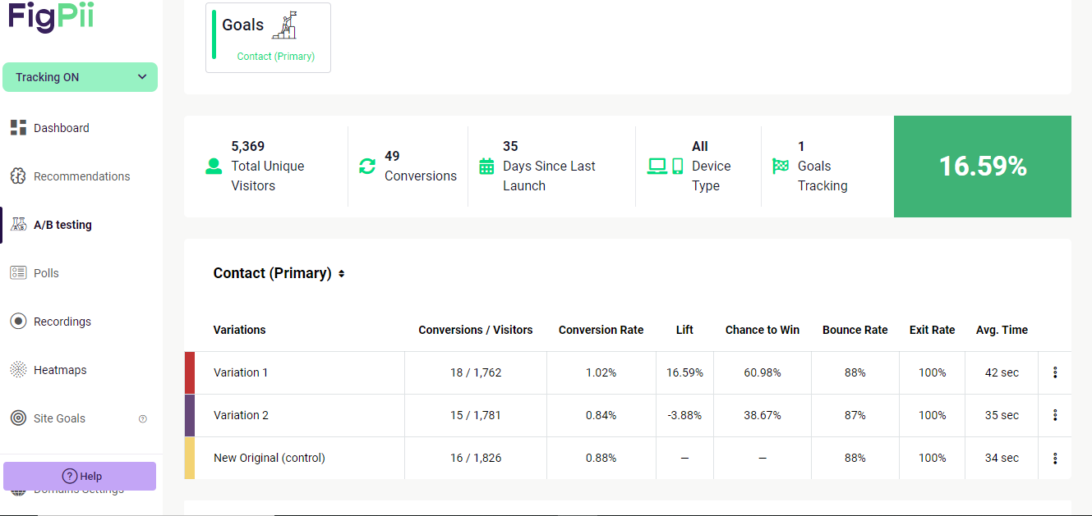
Task: Select the Goals Contact (Primary) card
Action: point(268,38)
